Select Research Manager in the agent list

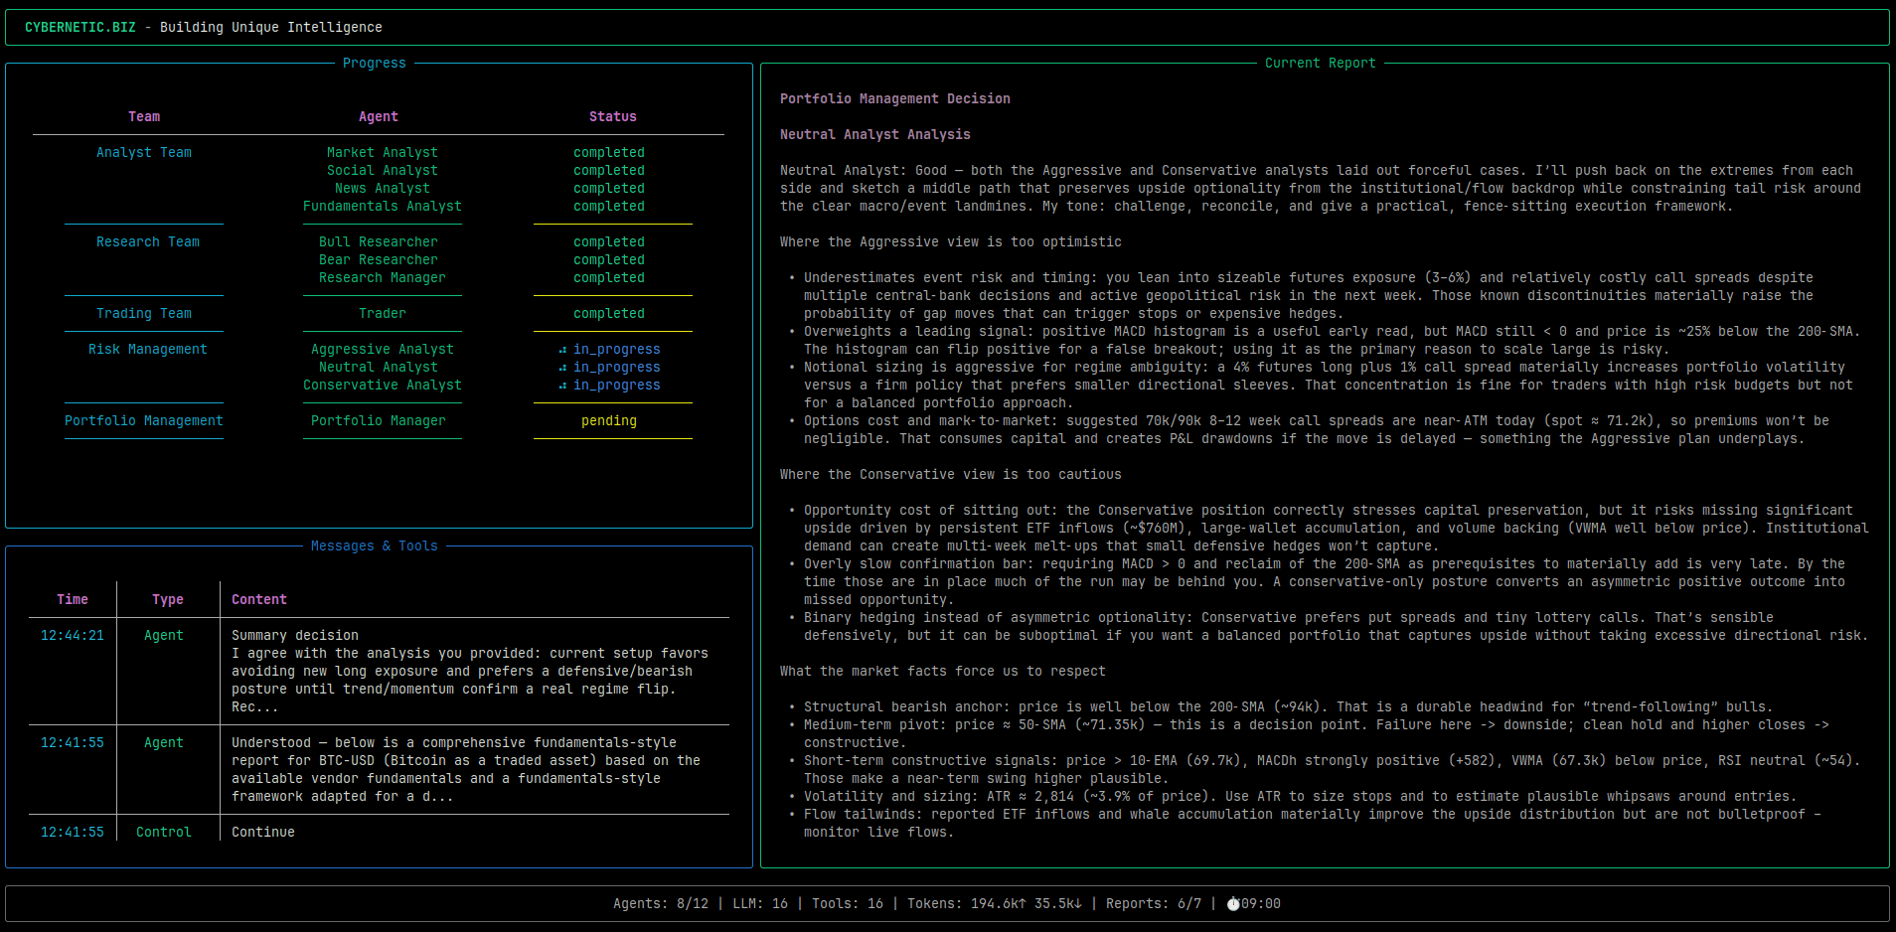[383, 278]
